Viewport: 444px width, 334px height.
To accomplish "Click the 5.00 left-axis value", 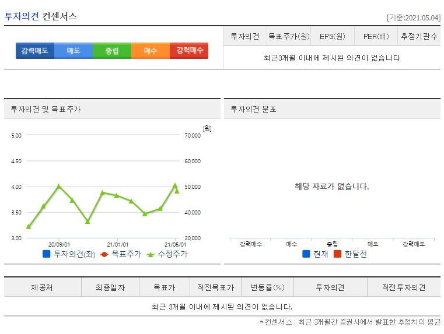I will pyautogui.click(x=16, y=135).
